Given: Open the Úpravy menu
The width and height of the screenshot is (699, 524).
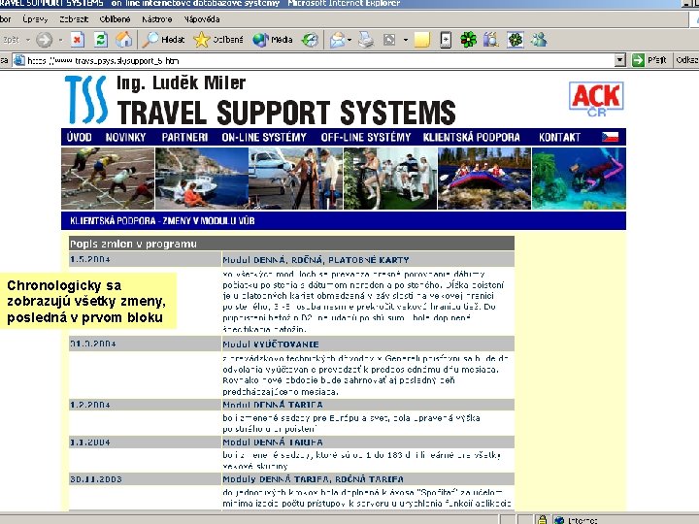Looking at the screenshot, I should (35, 19).
